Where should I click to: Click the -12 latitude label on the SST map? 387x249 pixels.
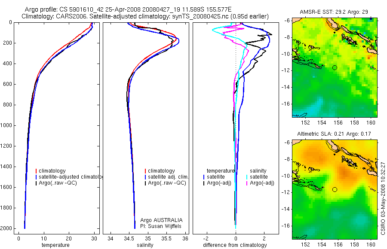pos(286,70)
